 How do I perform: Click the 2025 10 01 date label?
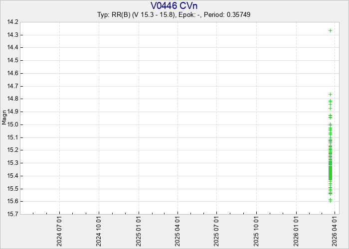(257, 230)
